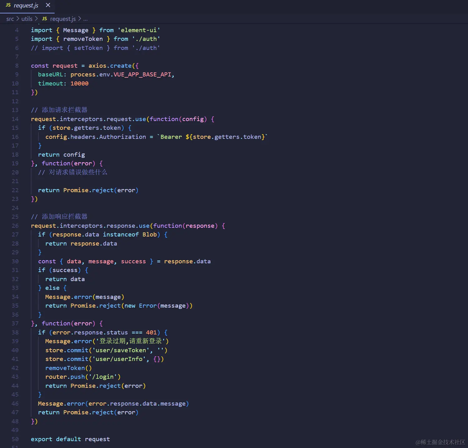The width and height of the screenshot is (468, 448).
Task: Select line number 44 in the gutter
Action: click(15, 386)
